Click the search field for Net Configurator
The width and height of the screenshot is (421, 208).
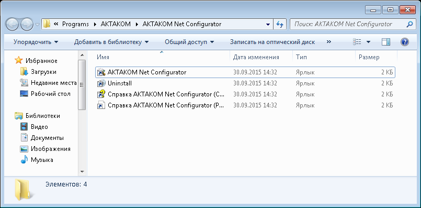pyautogui.click(x=348, y=24)
